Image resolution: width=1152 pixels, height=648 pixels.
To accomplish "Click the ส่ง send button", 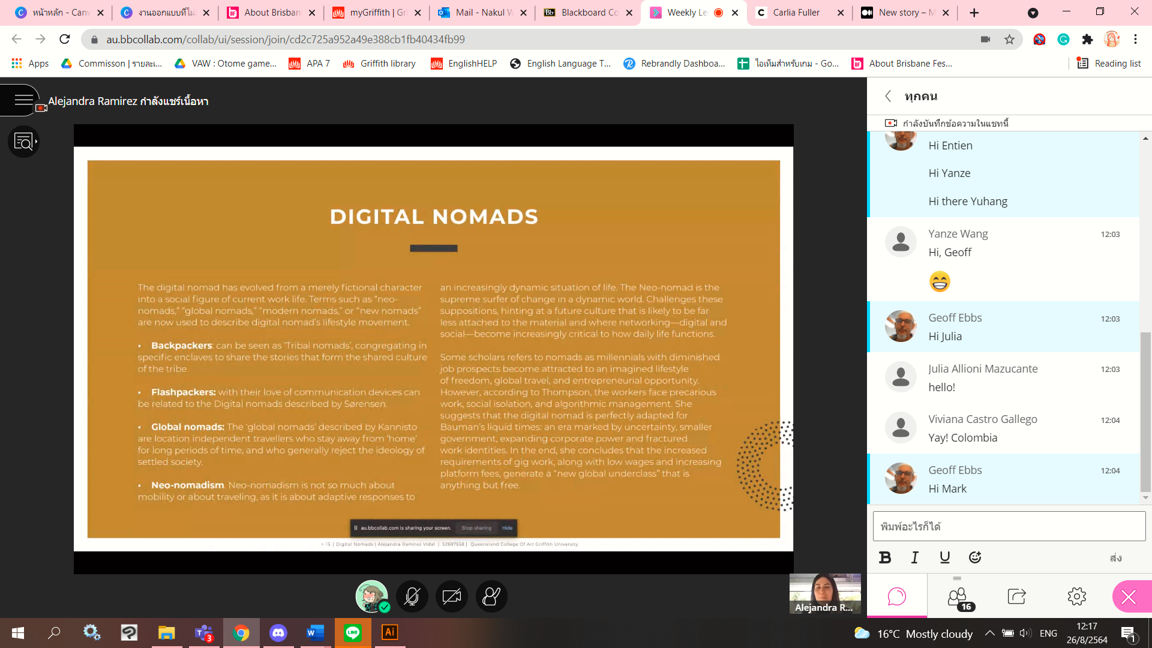I will (x=1115, y=558).
